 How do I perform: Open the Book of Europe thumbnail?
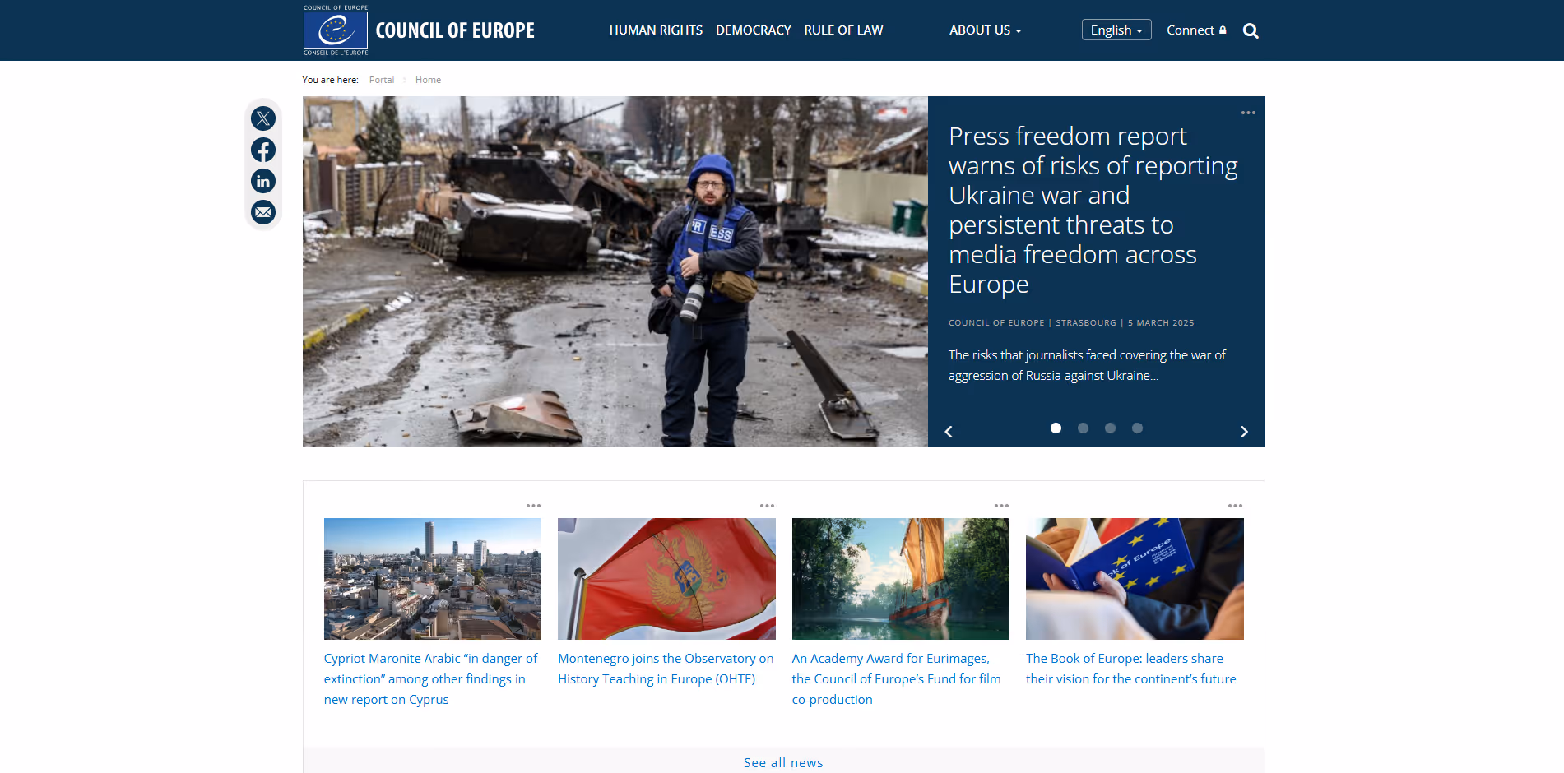tap(1135, 579)
